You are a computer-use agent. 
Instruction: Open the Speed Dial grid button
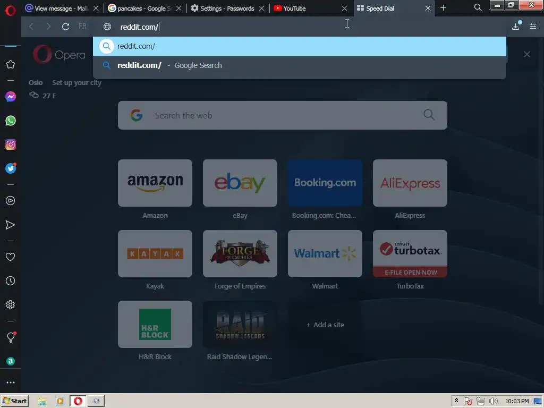pyautogui.click(x=82, y=27)
